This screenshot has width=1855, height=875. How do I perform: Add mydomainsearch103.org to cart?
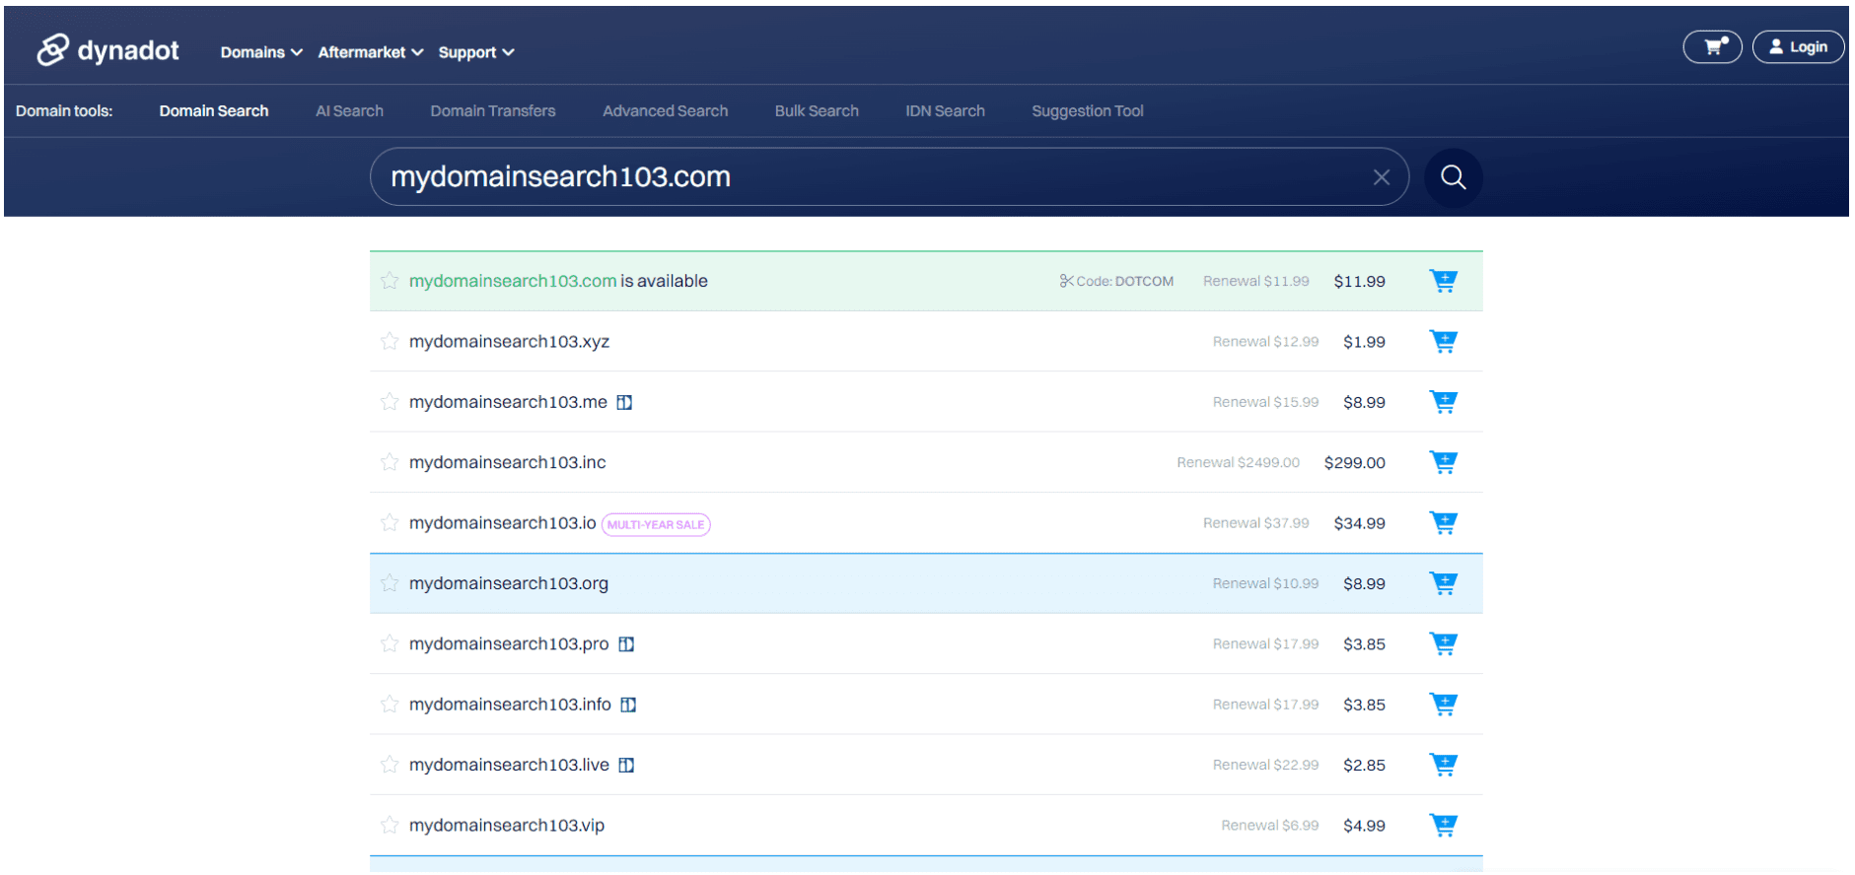[x=1443, y=583]
